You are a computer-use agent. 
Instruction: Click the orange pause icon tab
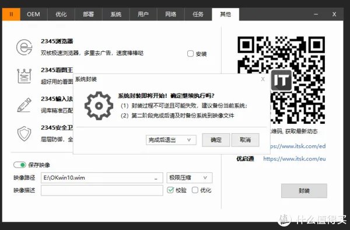click(x=12, y=14)
